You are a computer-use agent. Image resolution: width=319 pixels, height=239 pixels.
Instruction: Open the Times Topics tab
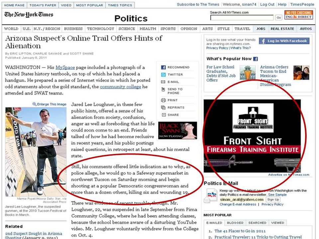click(120, 5)
